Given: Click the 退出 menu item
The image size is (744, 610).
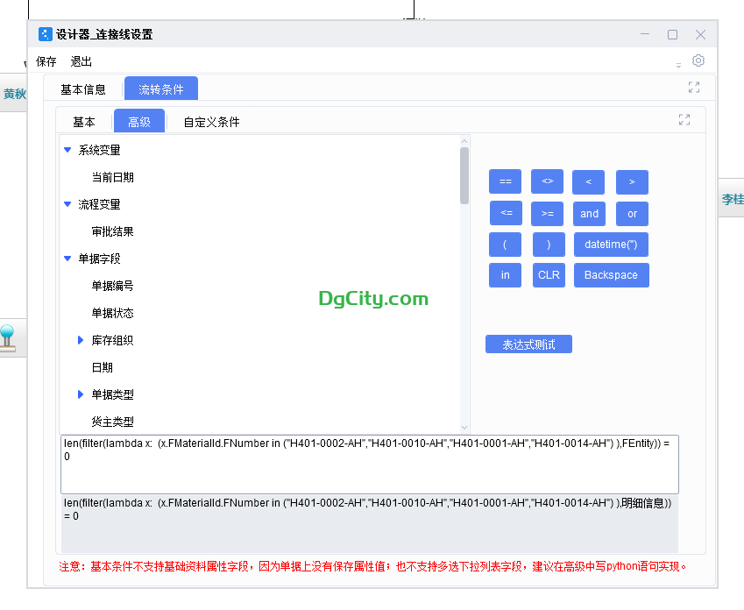Looking at the screenshot, I should coord(81,61).
